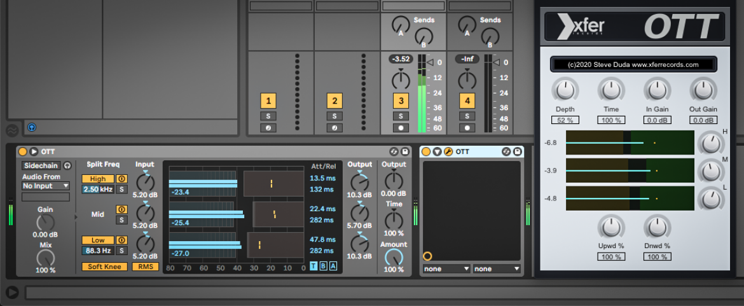The width and height of the screenshot is (744, 306).
Task: Arm track 3 for recording
Action: (x=401, y=128)
